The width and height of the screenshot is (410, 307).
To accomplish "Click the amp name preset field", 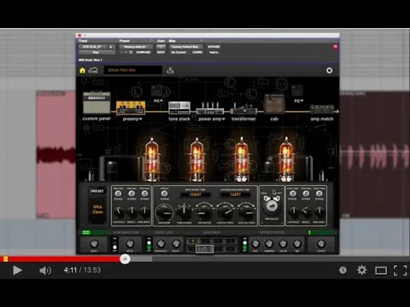I will click(x=133, y=70).
